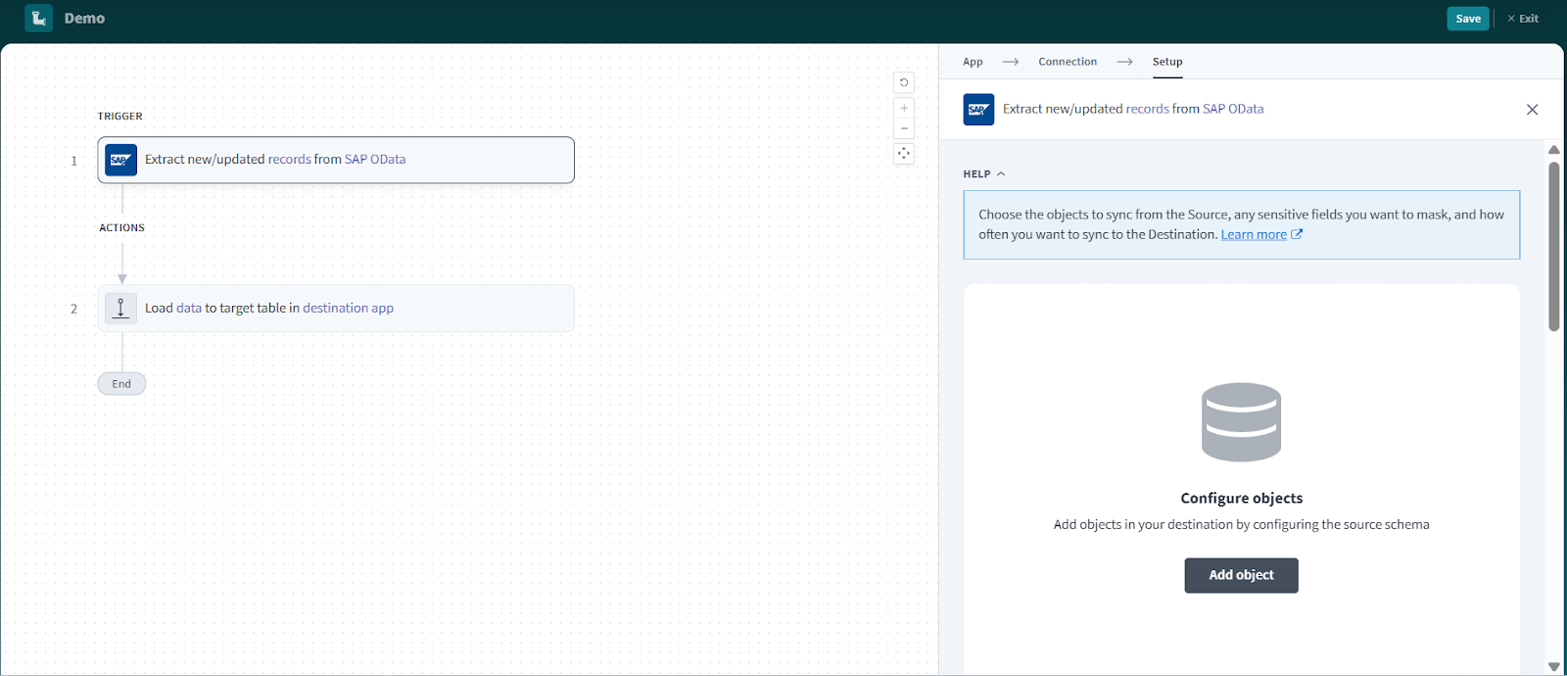The width and height of the screenshot is (1567, 676).
Task: Open the Setup tab
Action: 1166,62
